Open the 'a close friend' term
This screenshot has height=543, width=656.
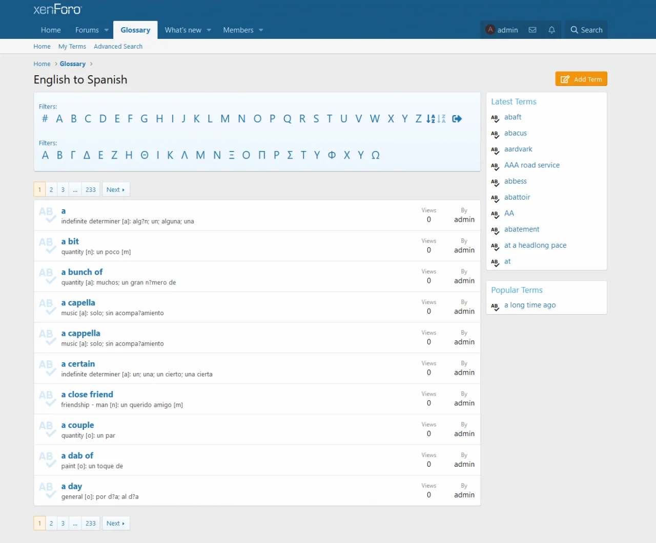pos(87,395)
